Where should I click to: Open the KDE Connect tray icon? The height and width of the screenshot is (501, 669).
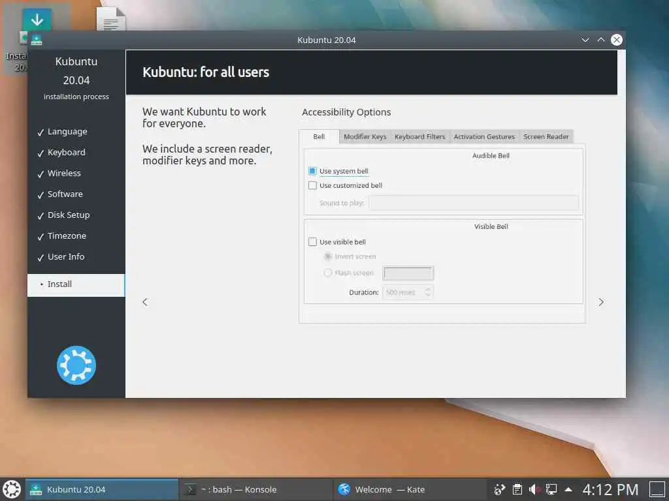point(499,489)
